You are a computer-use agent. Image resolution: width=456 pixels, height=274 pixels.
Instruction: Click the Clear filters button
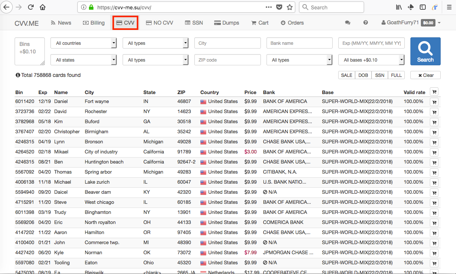425,75
